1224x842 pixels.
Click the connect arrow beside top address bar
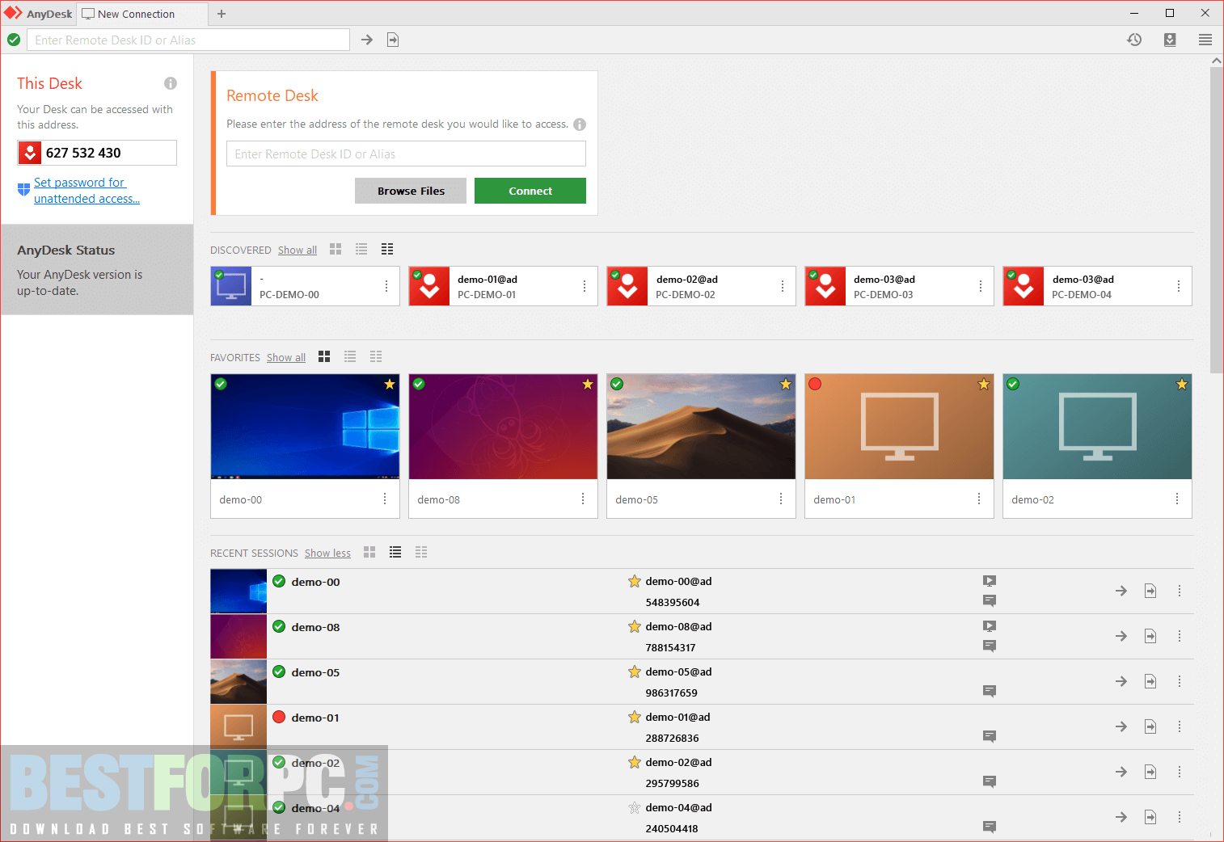point(367,40)
